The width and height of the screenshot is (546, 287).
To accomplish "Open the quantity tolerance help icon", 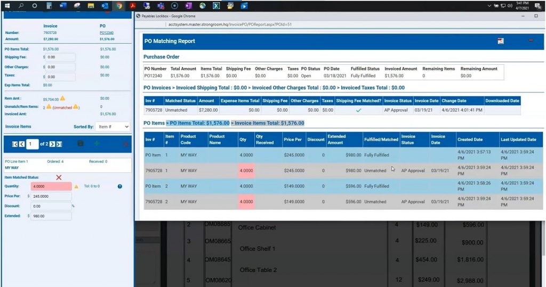I will point(120,187).
